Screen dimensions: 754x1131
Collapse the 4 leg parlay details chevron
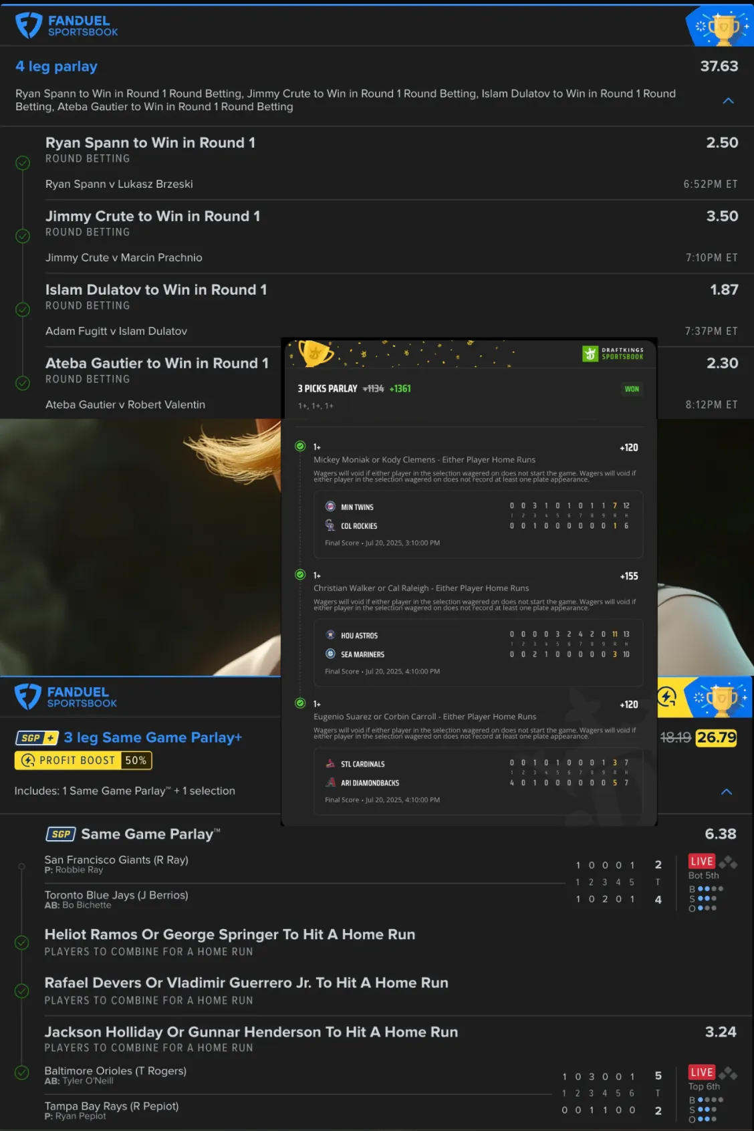coord(729,100)
